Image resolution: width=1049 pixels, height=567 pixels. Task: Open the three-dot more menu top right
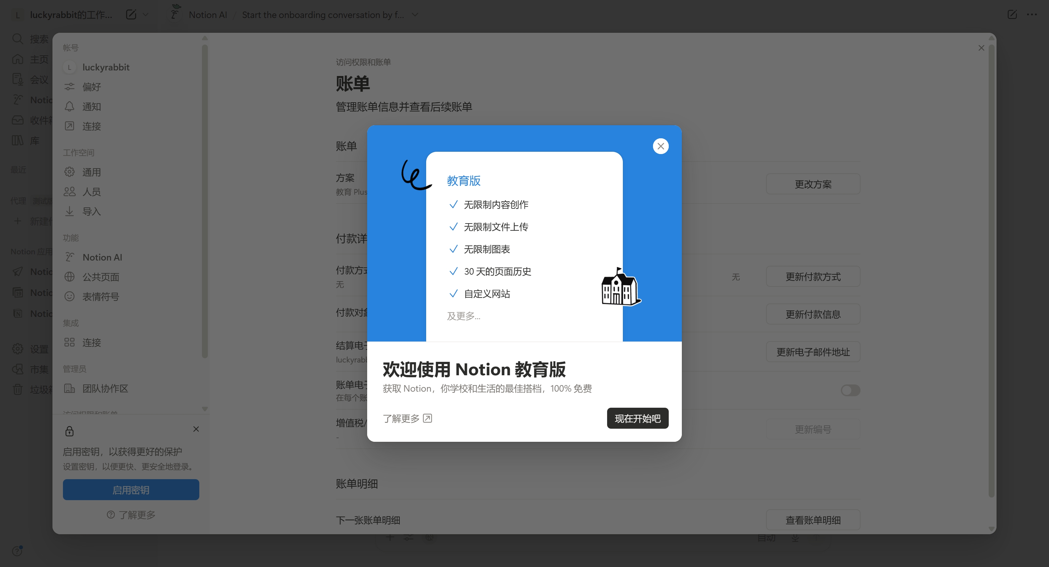1032,15
